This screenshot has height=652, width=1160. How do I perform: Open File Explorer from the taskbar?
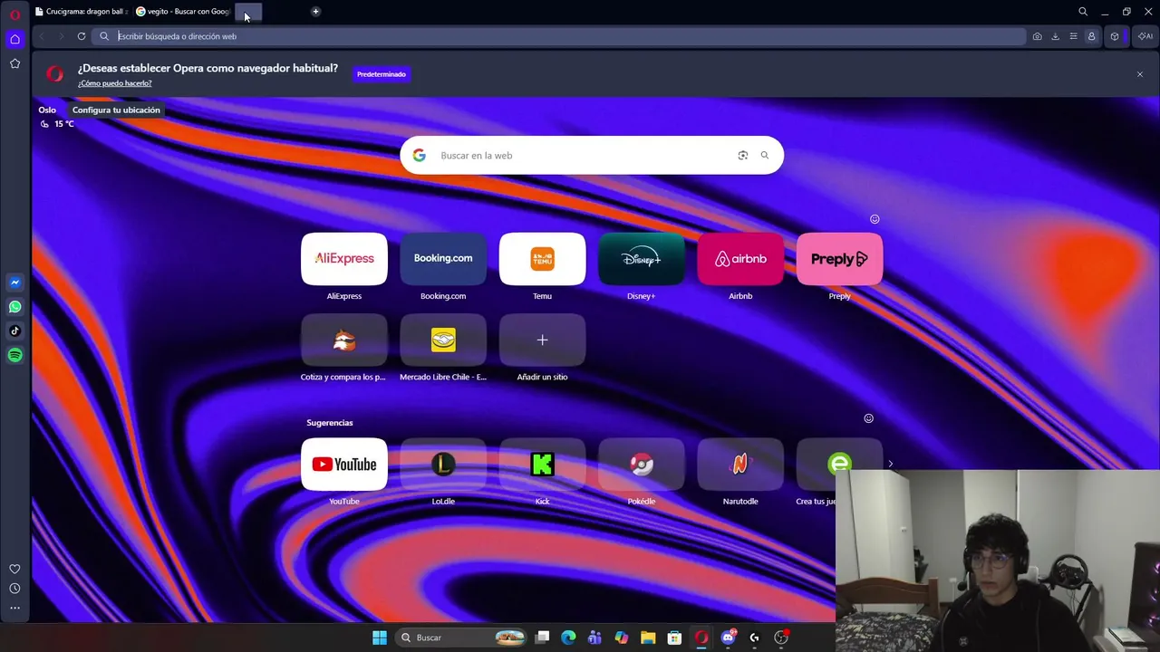tap(648, 638)
